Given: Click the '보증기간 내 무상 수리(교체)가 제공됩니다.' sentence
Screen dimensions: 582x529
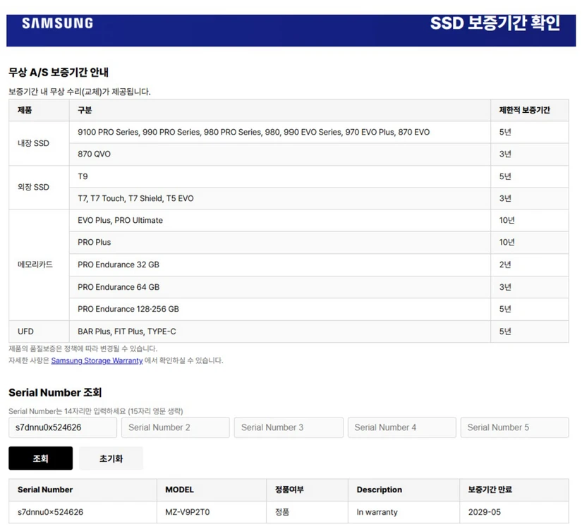Looking at the screenshot, I should click(80, 91).
